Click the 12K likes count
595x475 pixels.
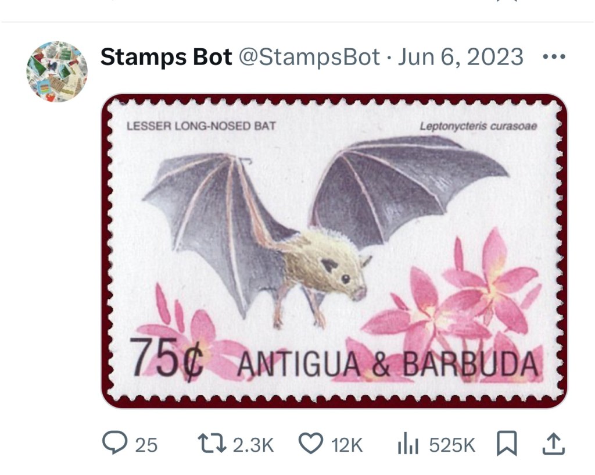tap(347, 445)
